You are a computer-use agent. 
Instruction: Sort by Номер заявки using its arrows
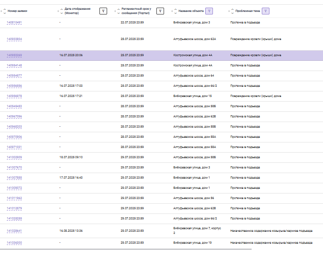coord(5,11)
